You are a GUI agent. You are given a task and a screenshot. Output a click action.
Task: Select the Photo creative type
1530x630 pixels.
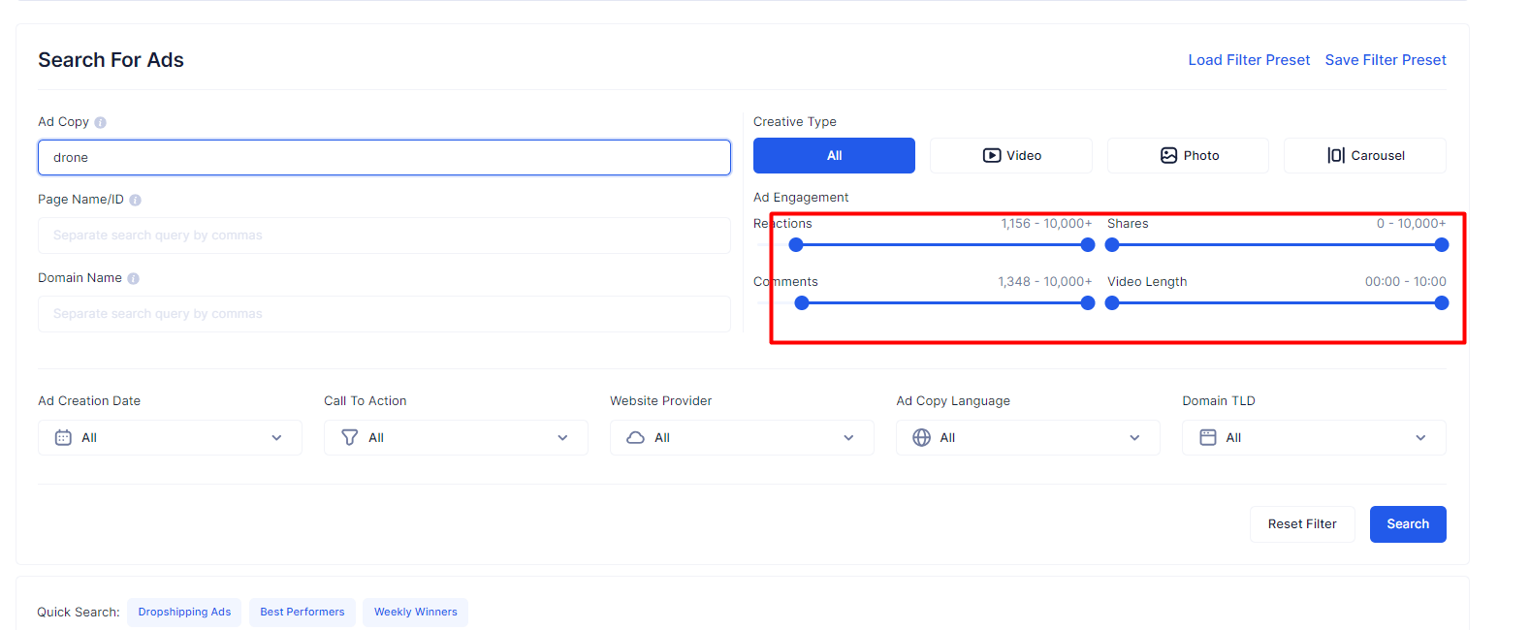point(1188,156)
